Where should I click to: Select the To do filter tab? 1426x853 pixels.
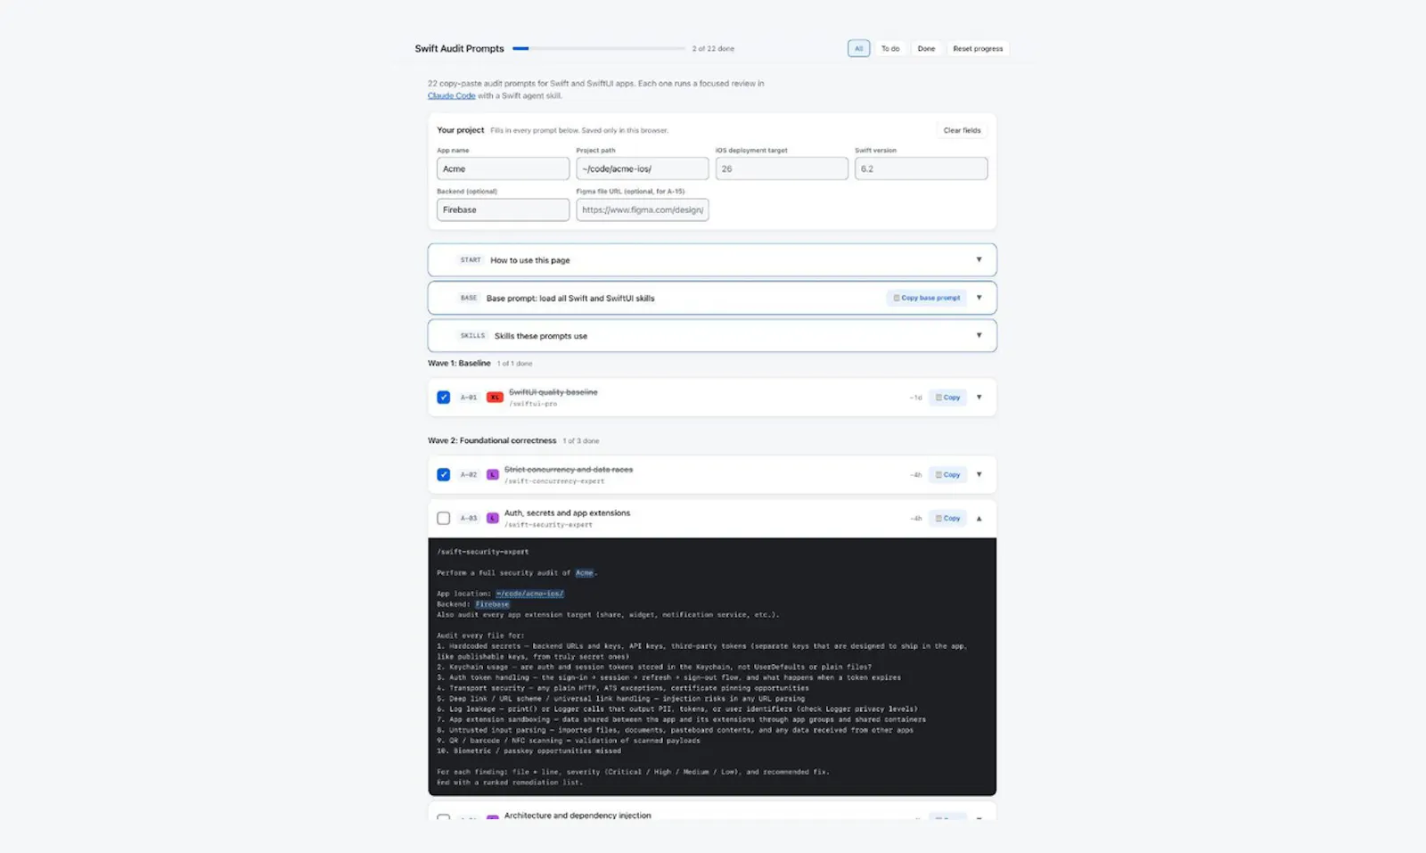pyautogui.click(x=890, y=49)
